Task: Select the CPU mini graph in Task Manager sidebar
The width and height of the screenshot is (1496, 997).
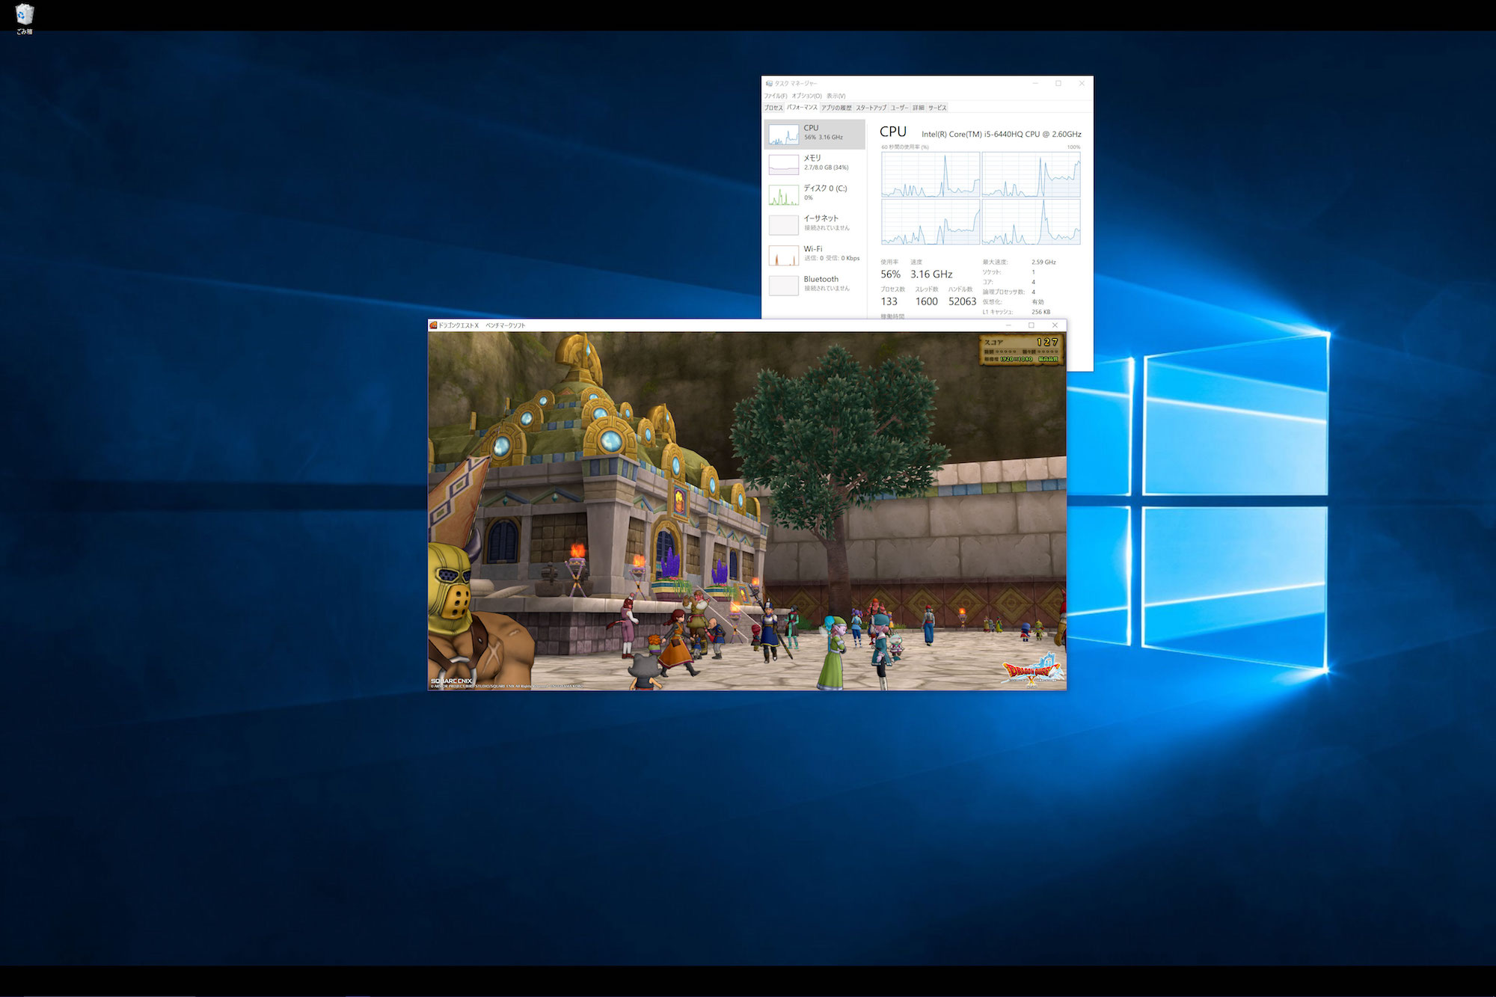Action: pyautogui.click(x=783, y=135)
